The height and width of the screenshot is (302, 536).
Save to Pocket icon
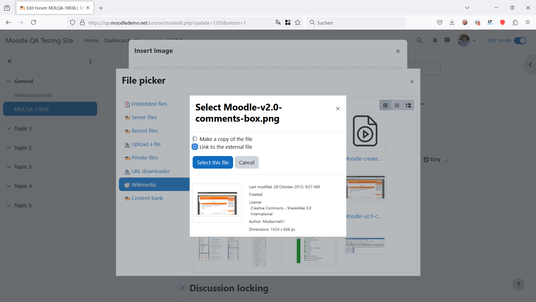click(440, 22)
